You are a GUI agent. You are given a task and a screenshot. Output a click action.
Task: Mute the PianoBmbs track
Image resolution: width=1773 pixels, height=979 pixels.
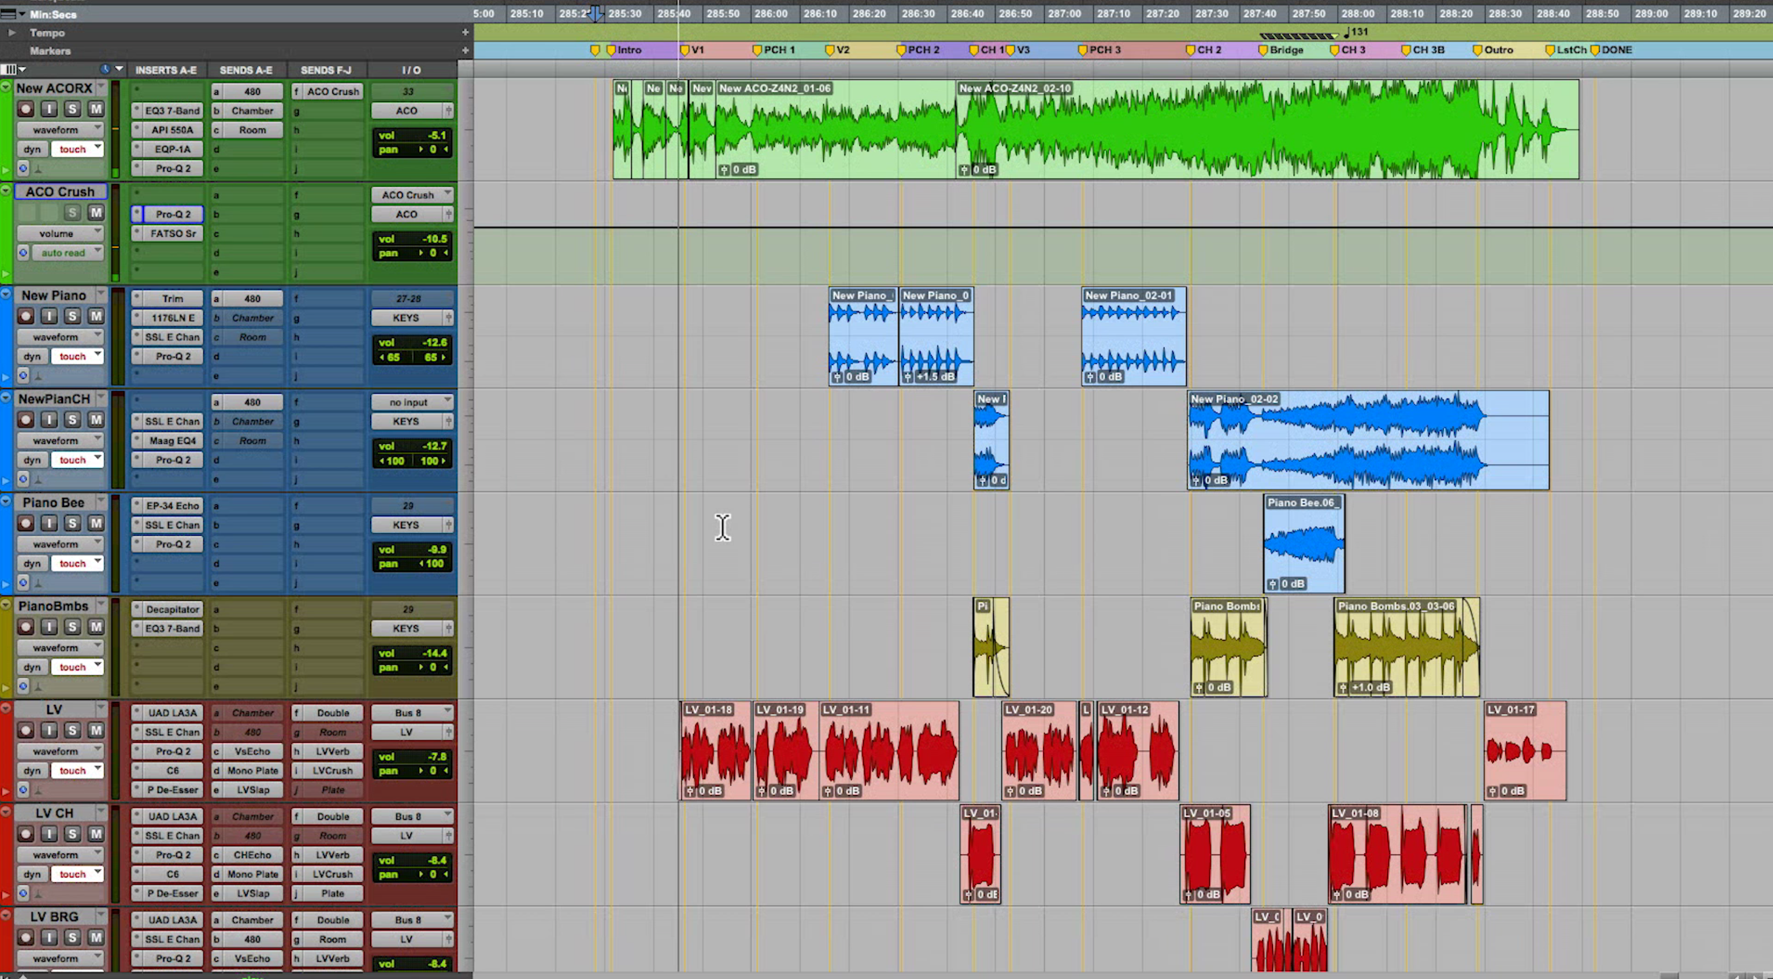pos(95,627)
